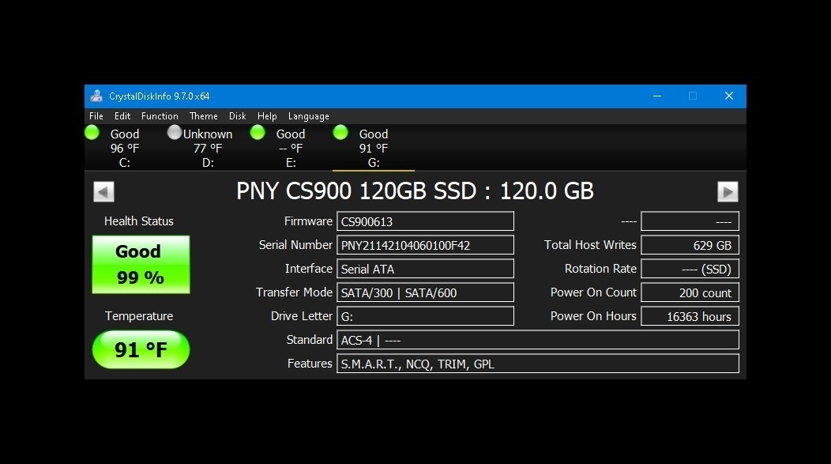Screen dimensions: 831x464
Task: Click the Temperature label
Action: tap(139, 316)
